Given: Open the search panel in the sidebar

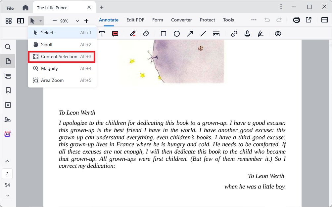Looking at the screenshot, I should 8,47.
